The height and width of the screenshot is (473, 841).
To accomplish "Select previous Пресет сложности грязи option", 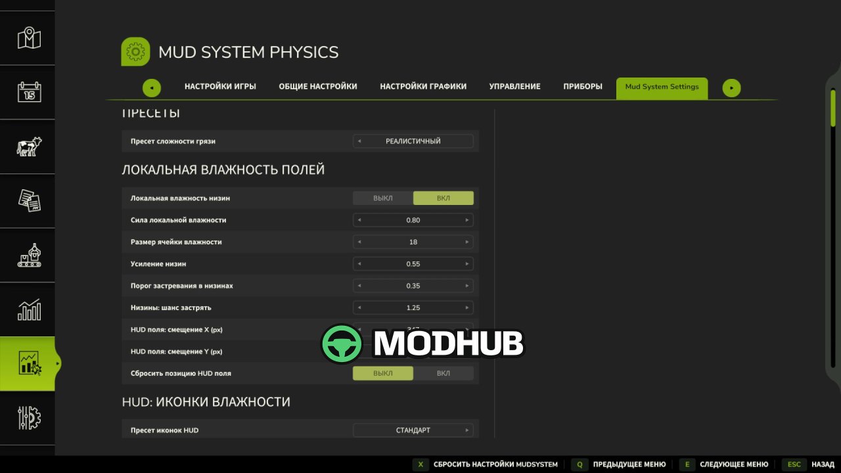I will pyautogui.click(x=359, y=141).
